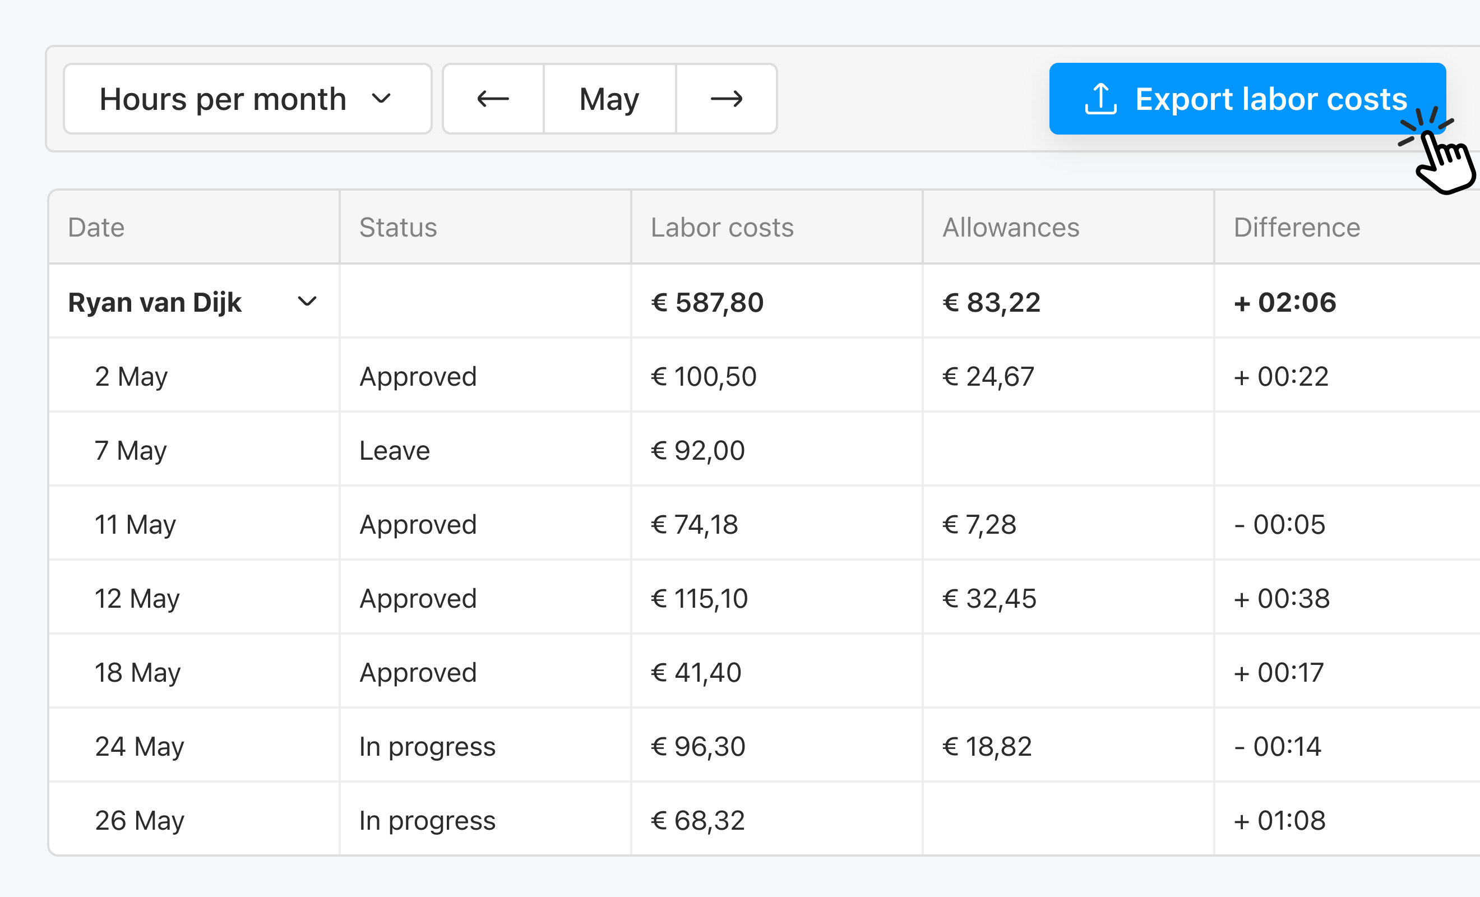Open the 7 May Leave entry
Image resolution: width=1480 pixels, height=897 pixels.
point(394,450)
